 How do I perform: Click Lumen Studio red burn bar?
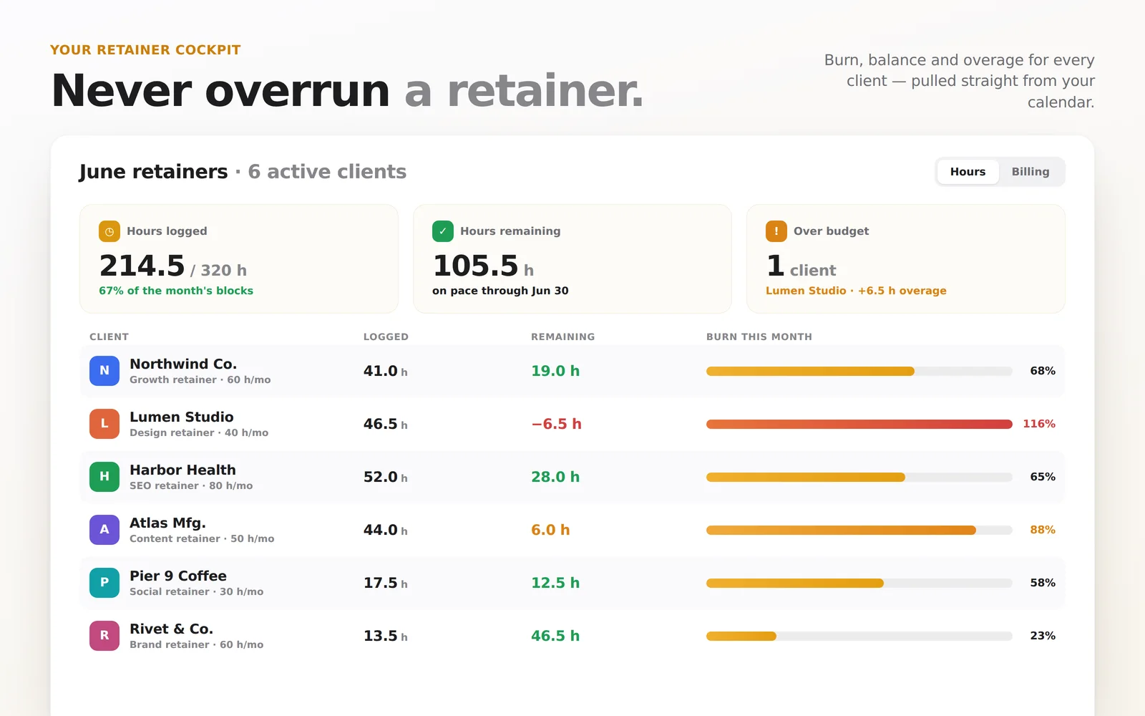[x=859, y=424]
